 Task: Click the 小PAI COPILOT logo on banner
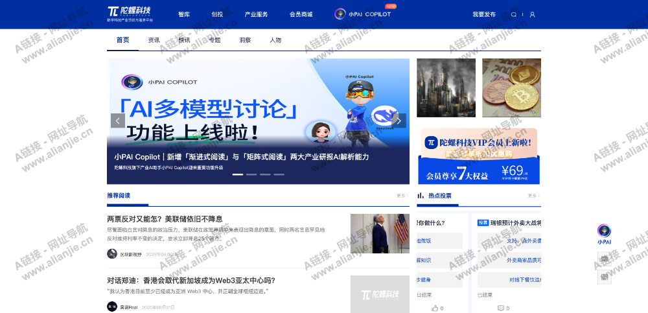coord(159,82)
